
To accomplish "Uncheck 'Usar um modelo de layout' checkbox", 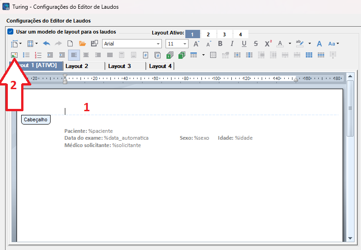I will (x=10, y=32).
